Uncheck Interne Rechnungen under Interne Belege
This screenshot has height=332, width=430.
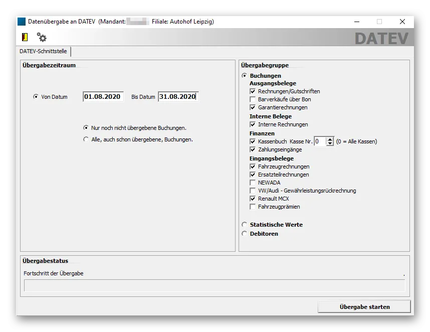(x=253, y=124)
